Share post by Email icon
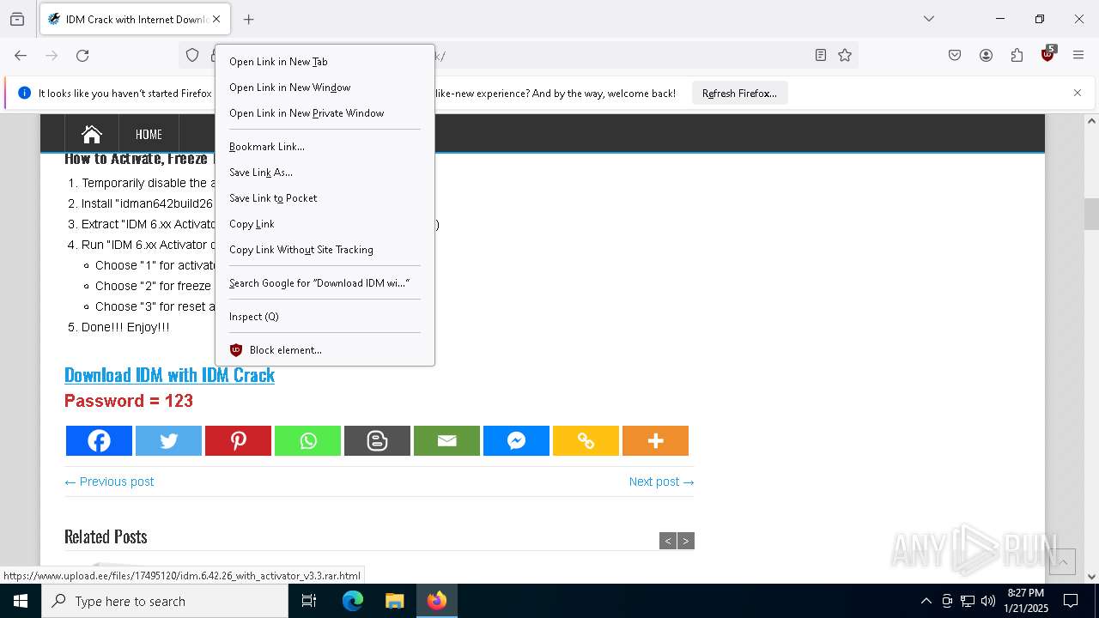The width and height of the screenshot is (1099, 618). [446, 440]
